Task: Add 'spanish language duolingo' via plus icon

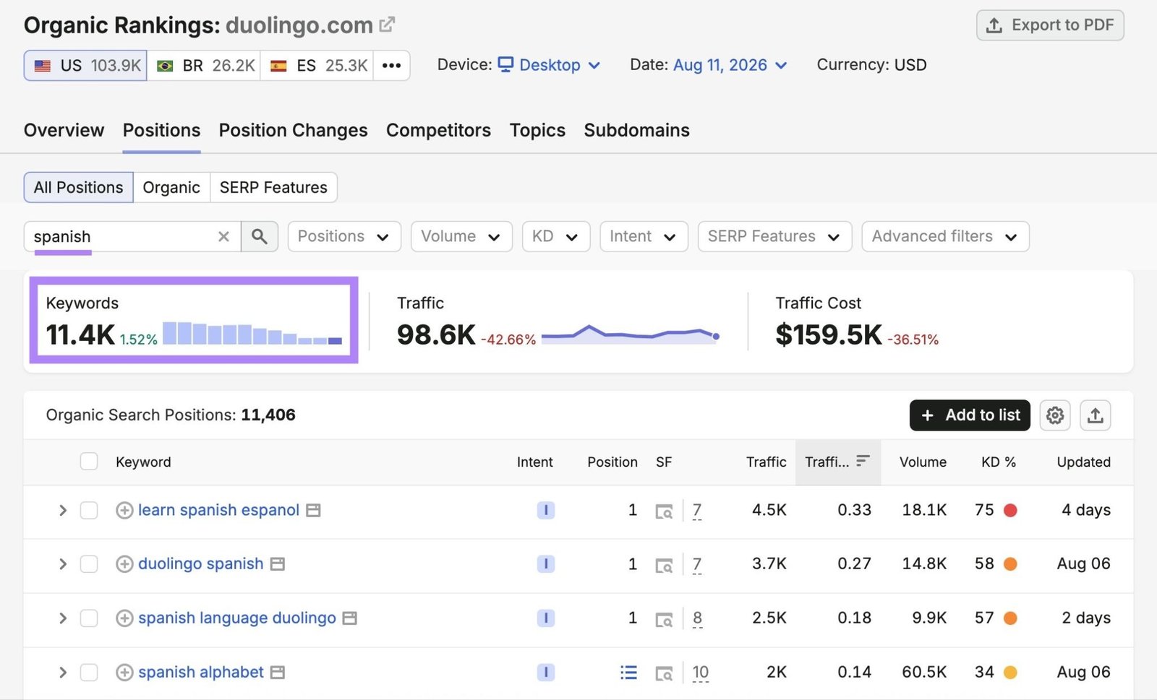Action: point(124,618)
